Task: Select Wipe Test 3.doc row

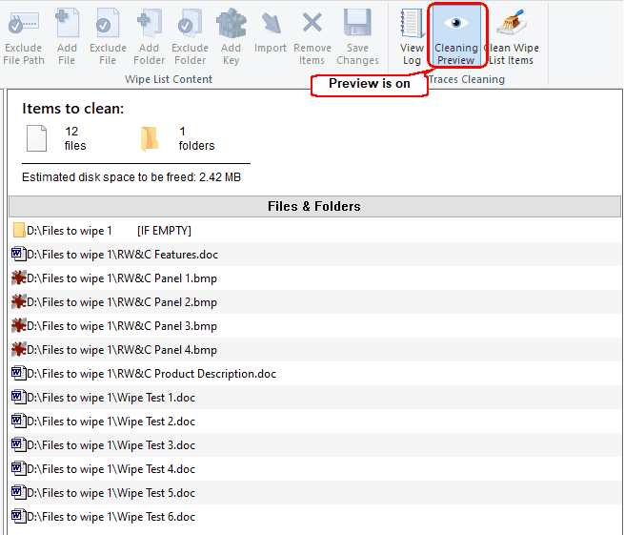Action: 314,445
